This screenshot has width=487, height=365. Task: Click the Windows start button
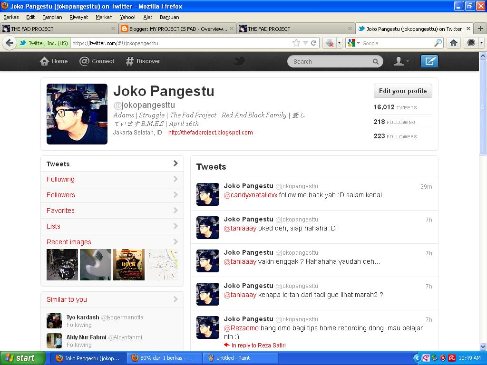click(22, 358)
